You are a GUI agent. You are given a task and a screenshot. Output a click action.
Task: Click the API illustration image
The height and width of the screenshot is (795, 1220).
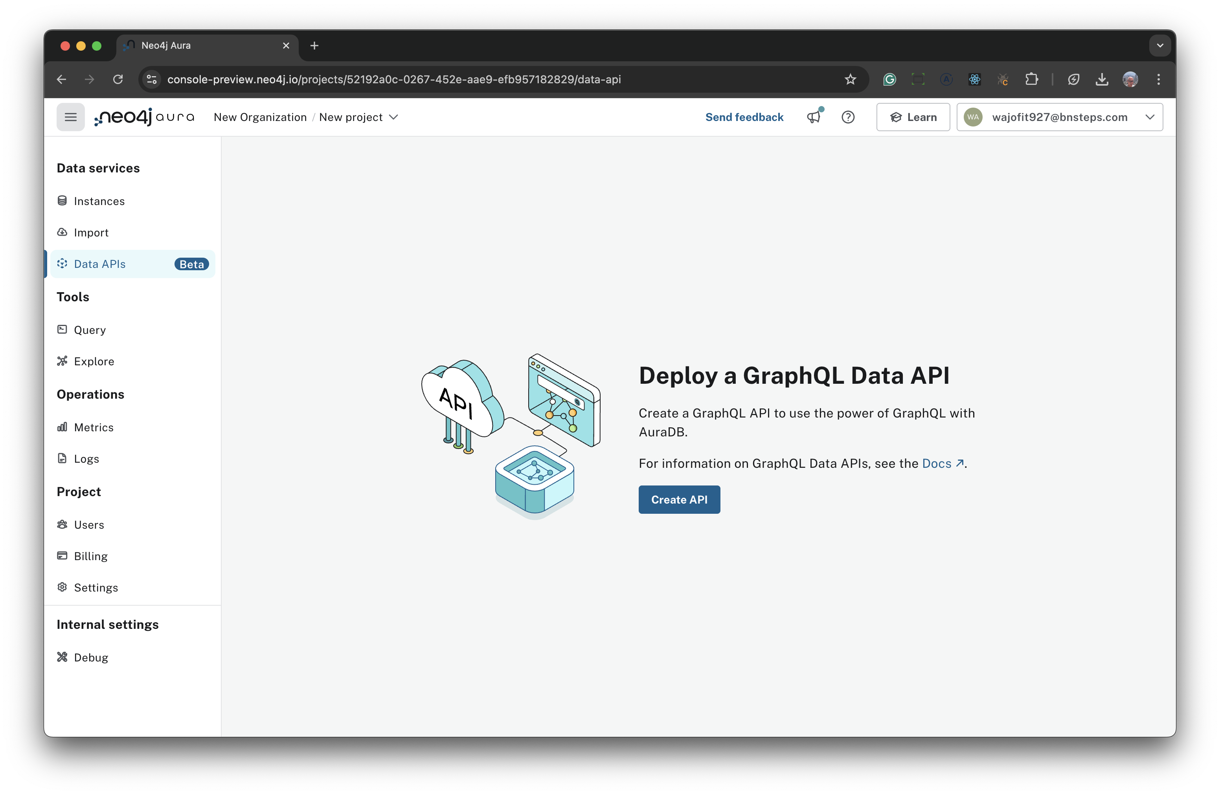coord(511,436)
